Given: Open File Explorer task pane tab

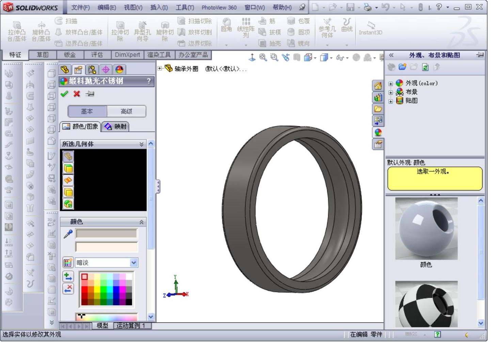Looking at the screenshot, I should click(378, 109).
